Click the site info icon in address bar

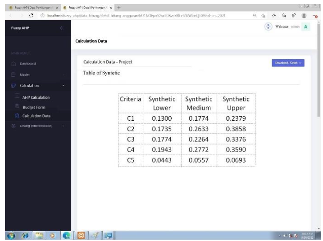point(42,15)
